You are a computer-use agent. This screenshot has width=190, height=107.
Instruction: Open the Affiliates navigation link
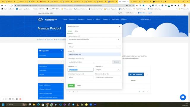[124, 19]
